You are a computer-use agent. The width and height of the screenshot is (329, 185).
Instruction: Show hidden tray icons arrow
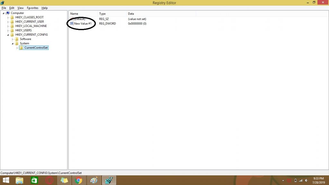pyautogui.click(x=283, y=181)
